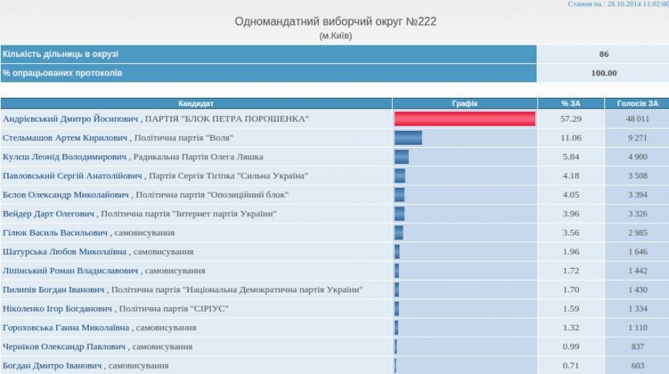Screen dimensions: 669x374
Task: Click the "Кількість дільниць в окрузі" label
Action: tap(61, 54)
